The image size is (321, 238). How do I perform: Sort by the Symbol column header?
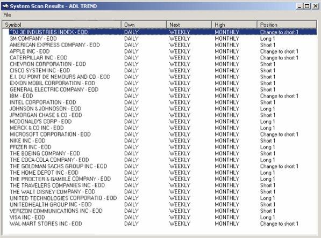62,25
